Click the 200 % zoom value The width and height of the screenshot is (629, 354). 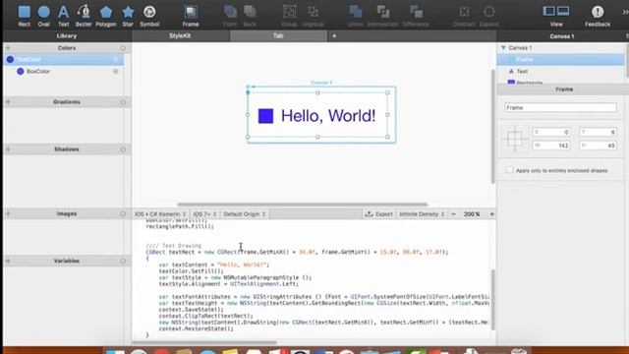coord(472,214)
